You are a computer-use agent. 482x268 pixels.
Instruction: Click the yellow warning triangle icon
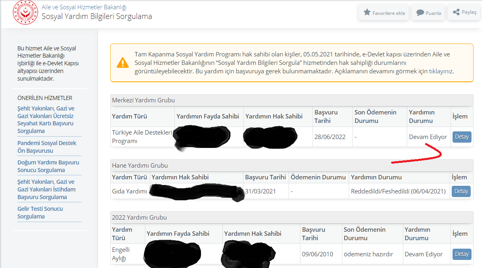click(123, 63)
